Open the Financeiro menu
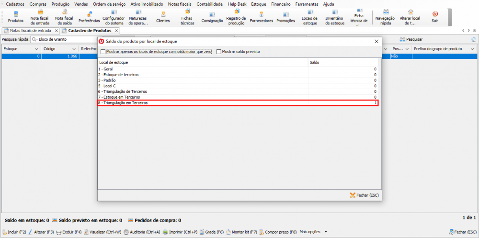 [280, 4]
